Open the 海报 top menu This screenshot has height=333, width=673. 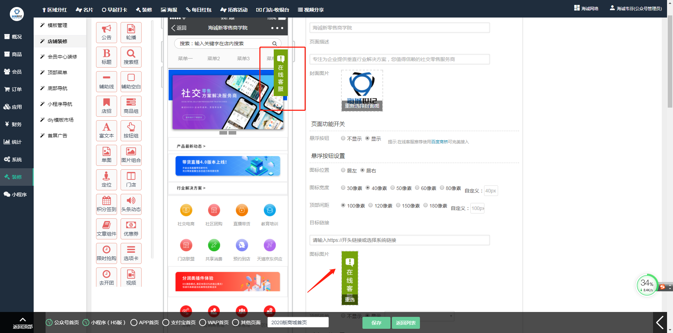[169, 10]
